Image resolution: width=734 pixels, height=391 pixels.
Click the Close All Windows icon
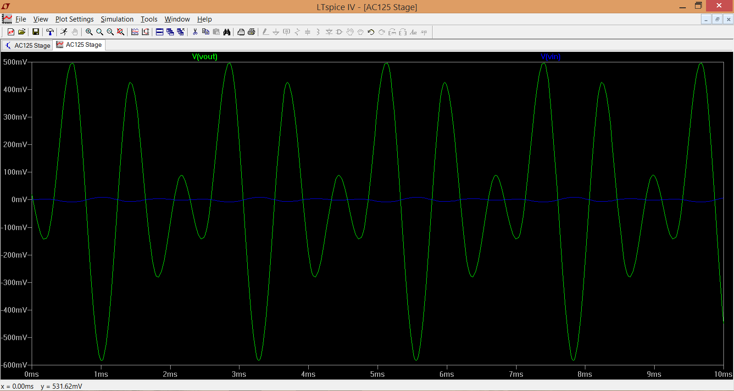tap(181, 32)
